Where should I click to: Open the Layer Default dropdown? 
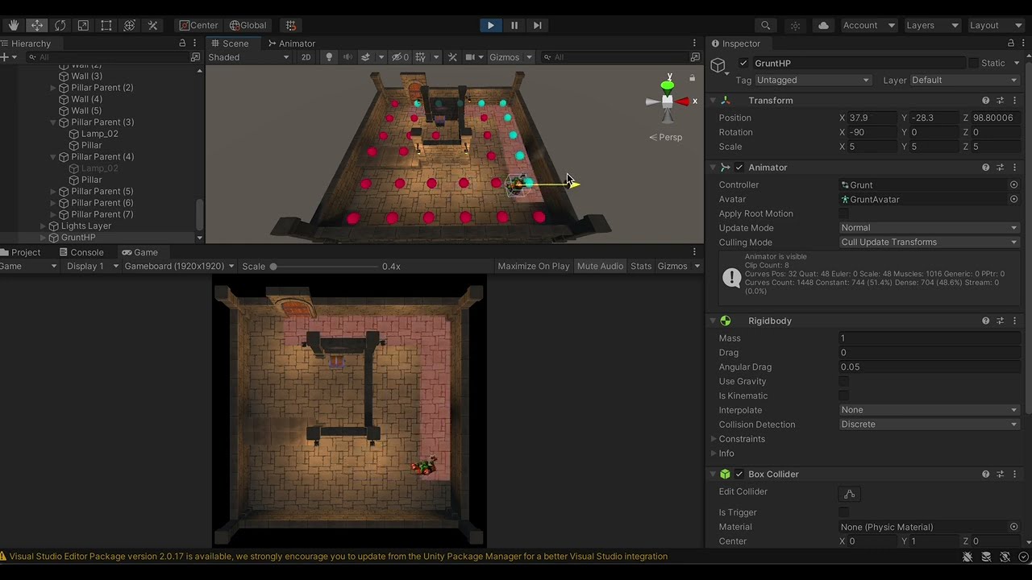pos(965,80)
